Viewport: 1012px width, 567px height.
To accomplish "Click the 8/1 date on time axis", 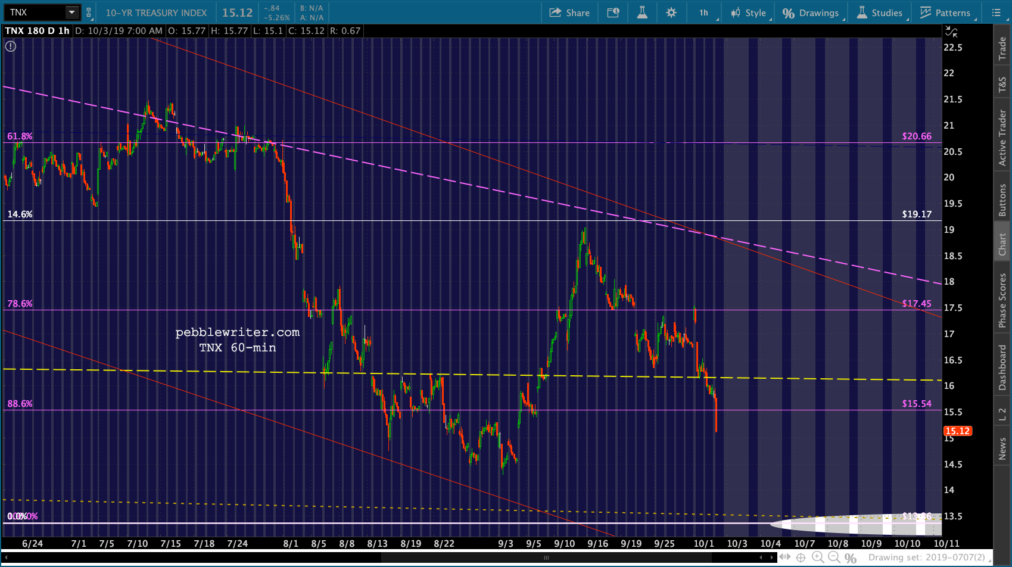I will click(x=291, y=543).
